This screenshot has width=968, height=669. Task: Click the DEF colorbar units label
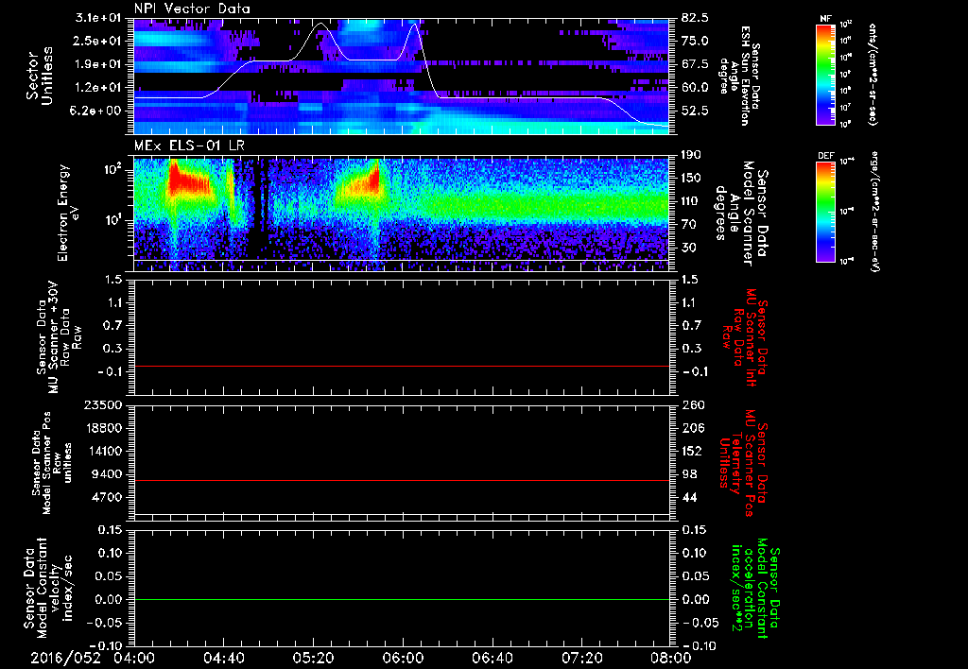pyautogui.click(x=873, y=211)
